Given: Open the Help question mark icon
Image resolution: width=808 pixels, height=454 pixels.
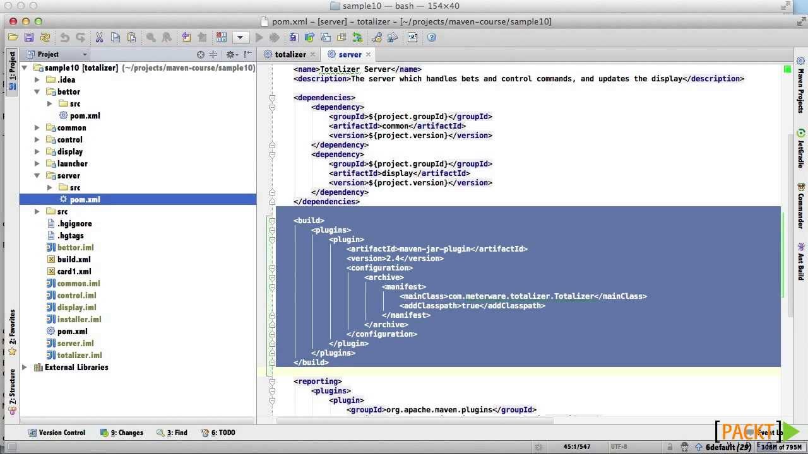Looking at the screenshot, I should [x=432, y=38].
